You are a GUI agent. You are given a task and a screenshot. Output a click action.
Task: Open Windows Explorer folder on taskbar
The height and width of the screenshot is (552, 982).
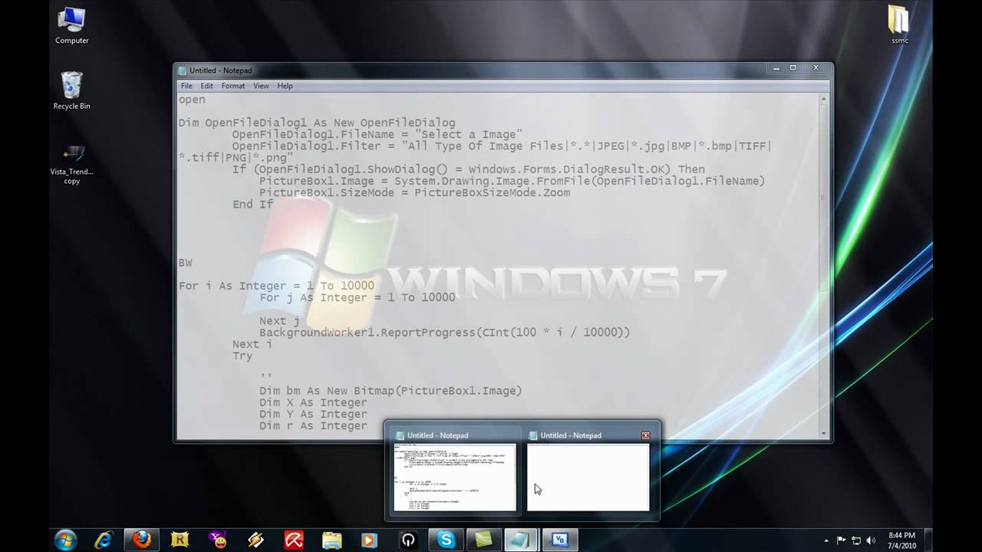332,540
